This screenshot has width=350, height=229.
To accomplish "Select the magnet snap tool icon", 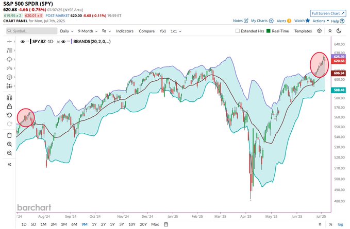I will [x=9, y=98].
